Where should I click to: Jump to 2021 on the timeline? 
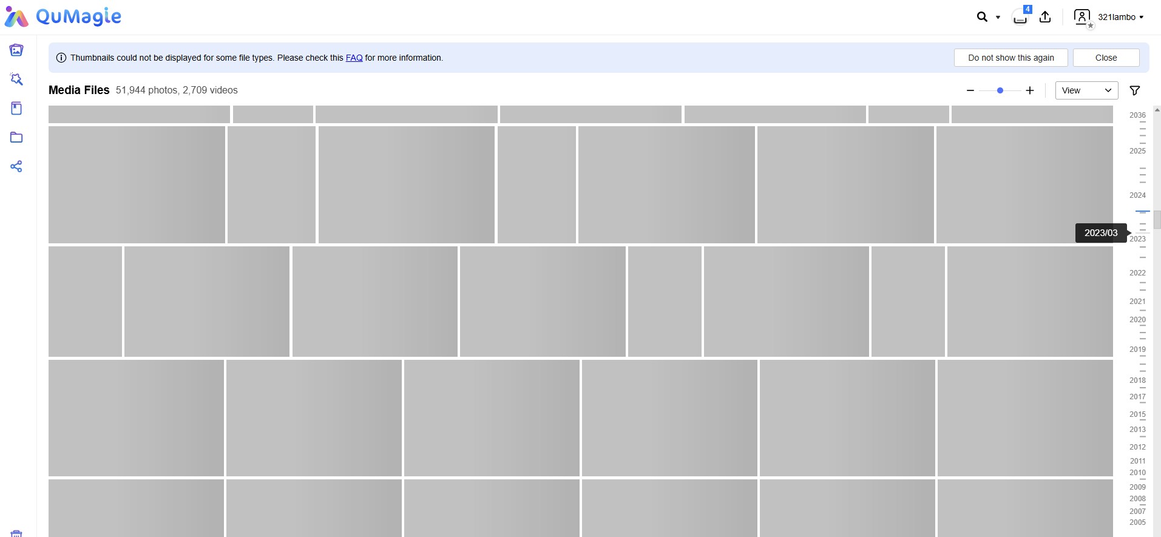1137,301
